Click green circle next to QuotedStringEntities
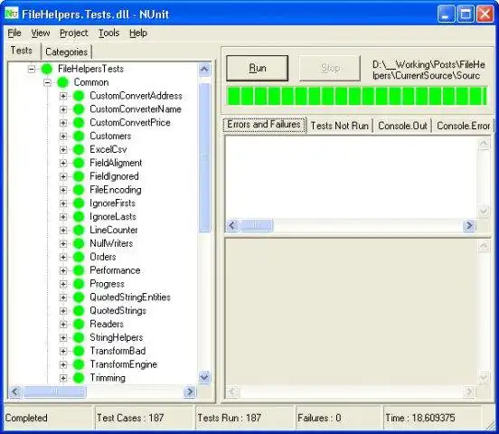Viewport: 499px width, 434px height. [x=79, y=297]
